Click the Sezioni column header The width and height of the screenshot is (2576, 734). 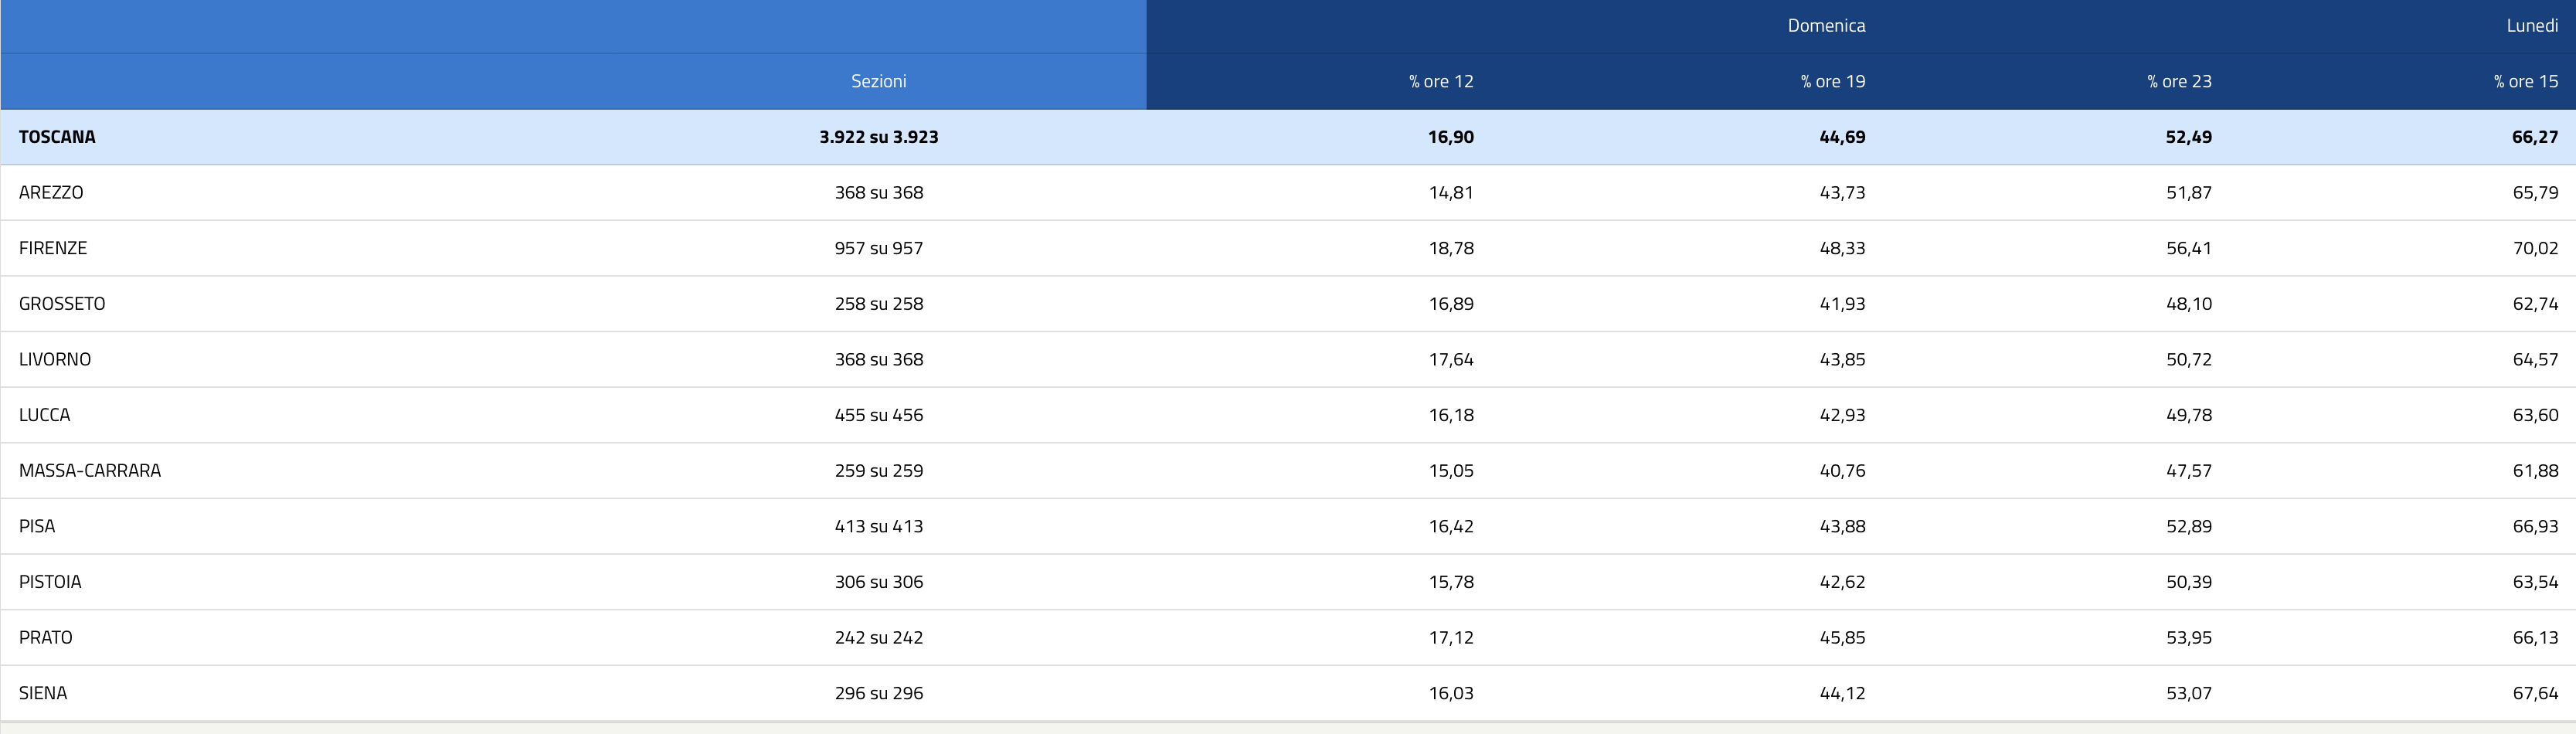pyautogui.click(x=878, y=81)
